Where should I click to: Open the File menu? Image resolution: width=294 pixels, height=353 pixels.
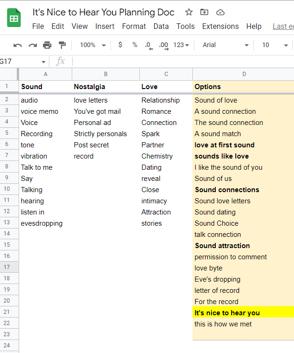pyautogui.click(x=38, y=26)
